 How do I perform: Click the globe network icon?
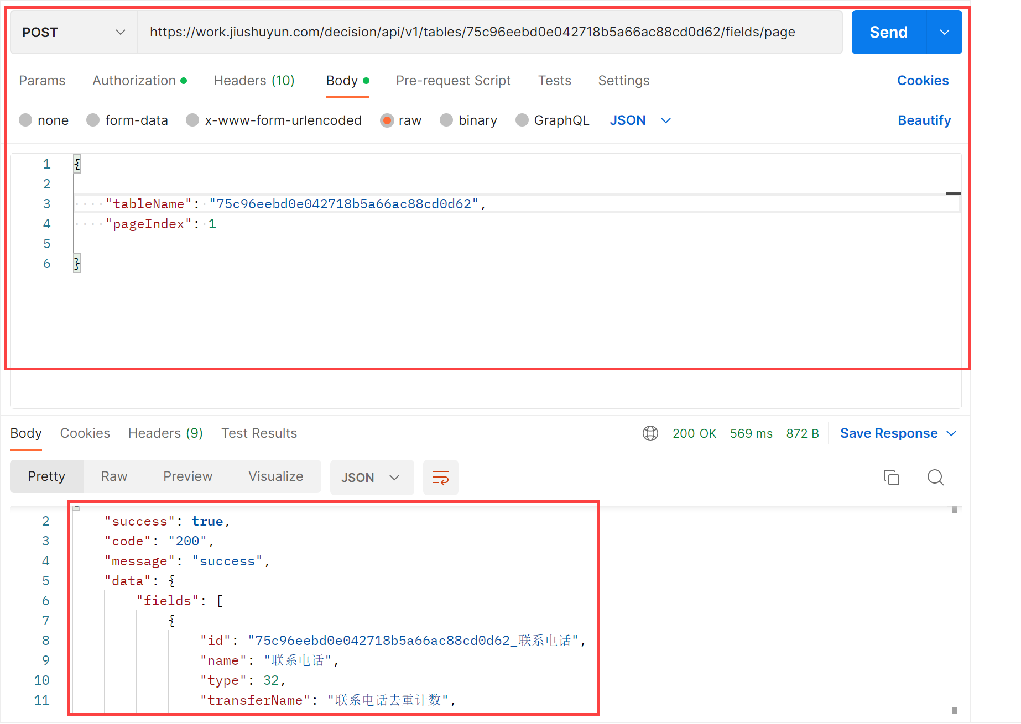click(x=650, y=433)
